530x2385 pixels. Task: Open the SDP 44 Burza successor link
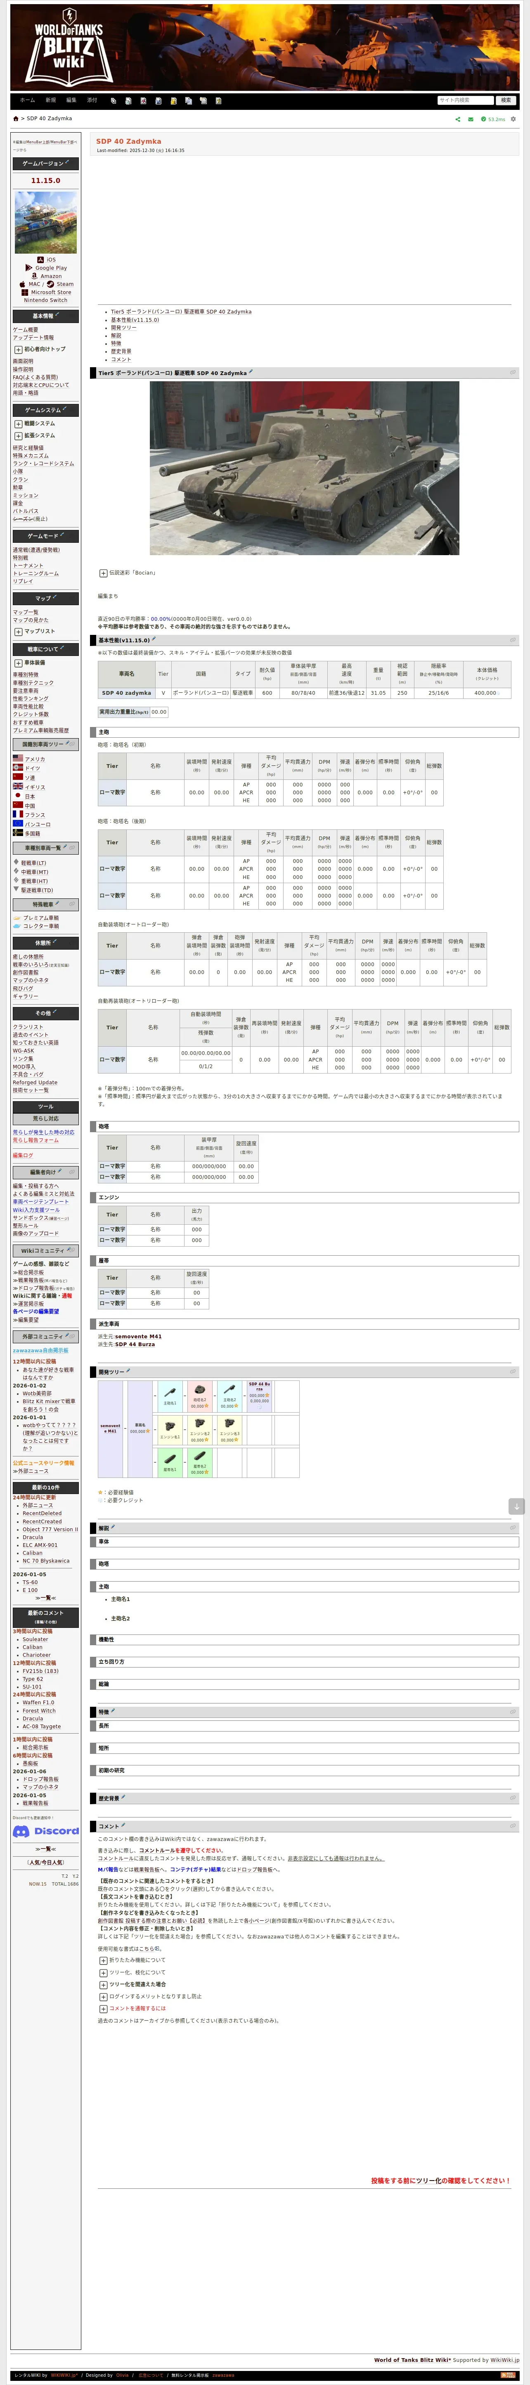click(135, 1345)
